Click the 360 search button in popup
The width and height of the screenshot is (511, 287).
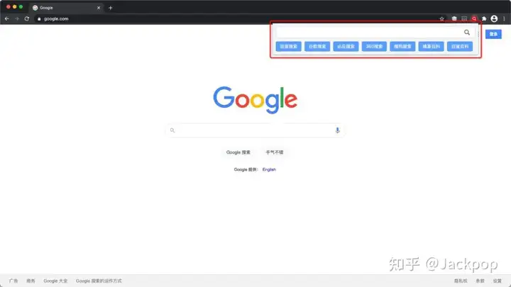tap(374, 46)
